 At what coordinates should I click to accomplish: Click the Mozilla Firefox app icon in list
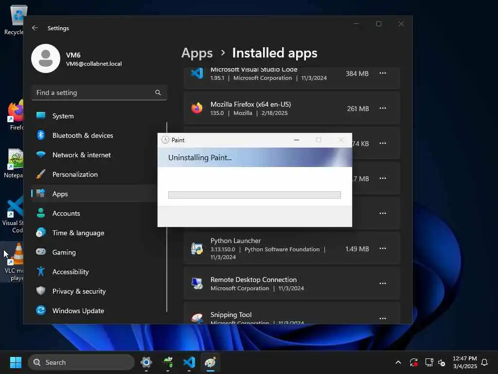point(197,108)
